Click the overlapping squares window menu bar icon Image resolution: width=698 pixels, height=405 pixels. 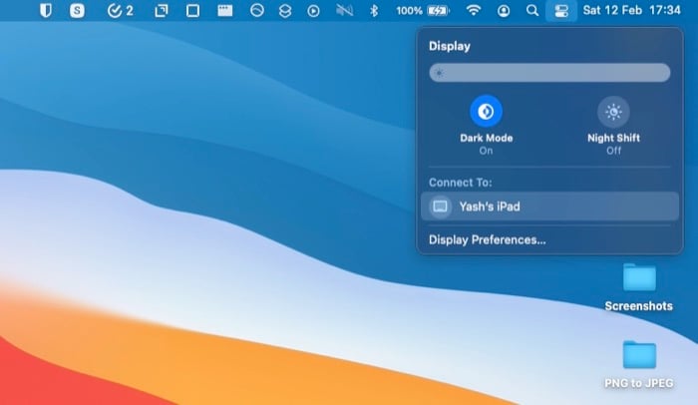[162, 10]
